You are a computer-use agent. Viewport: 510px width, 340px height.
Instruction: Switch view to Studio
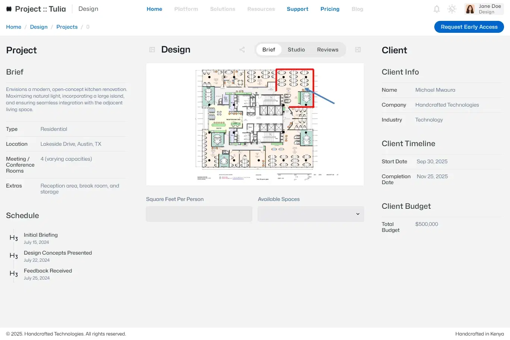[x=296, y=49]
